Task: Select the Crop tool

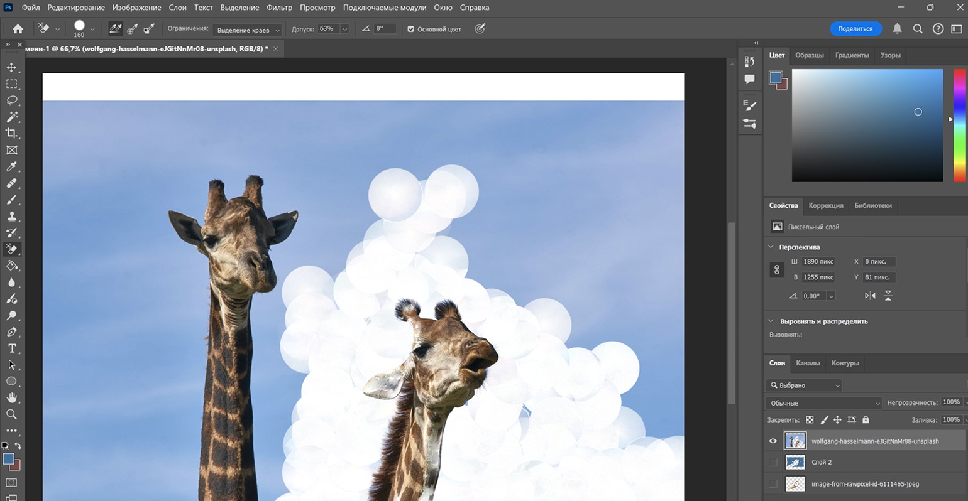Action: [x=11, y=133]
